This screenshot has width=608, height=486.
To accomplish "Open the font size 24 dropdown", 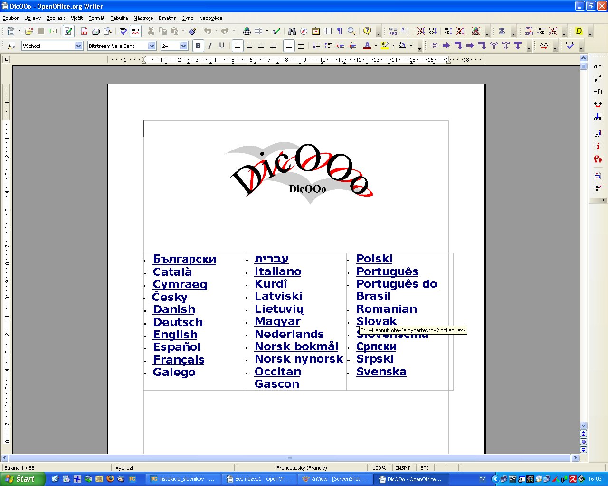I will [184, 46].
